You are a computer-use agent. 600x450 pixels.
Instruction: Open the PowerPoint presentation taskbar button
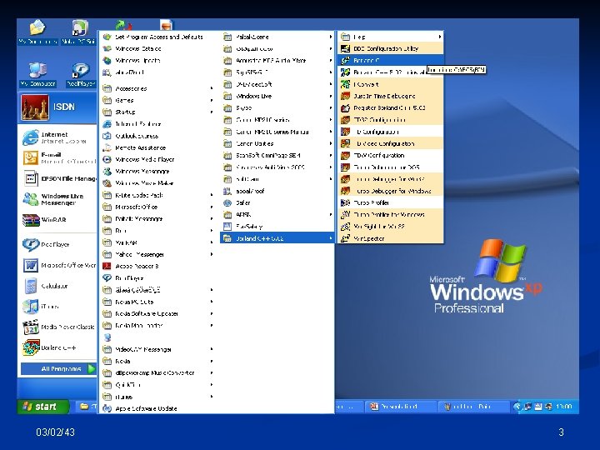click(x=399, y=407)
